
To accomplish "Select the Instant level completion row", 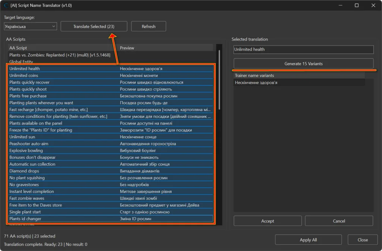I will (110, 191).
